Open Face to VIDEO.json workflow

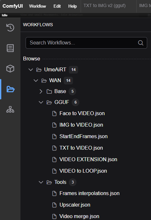point(82,114)
